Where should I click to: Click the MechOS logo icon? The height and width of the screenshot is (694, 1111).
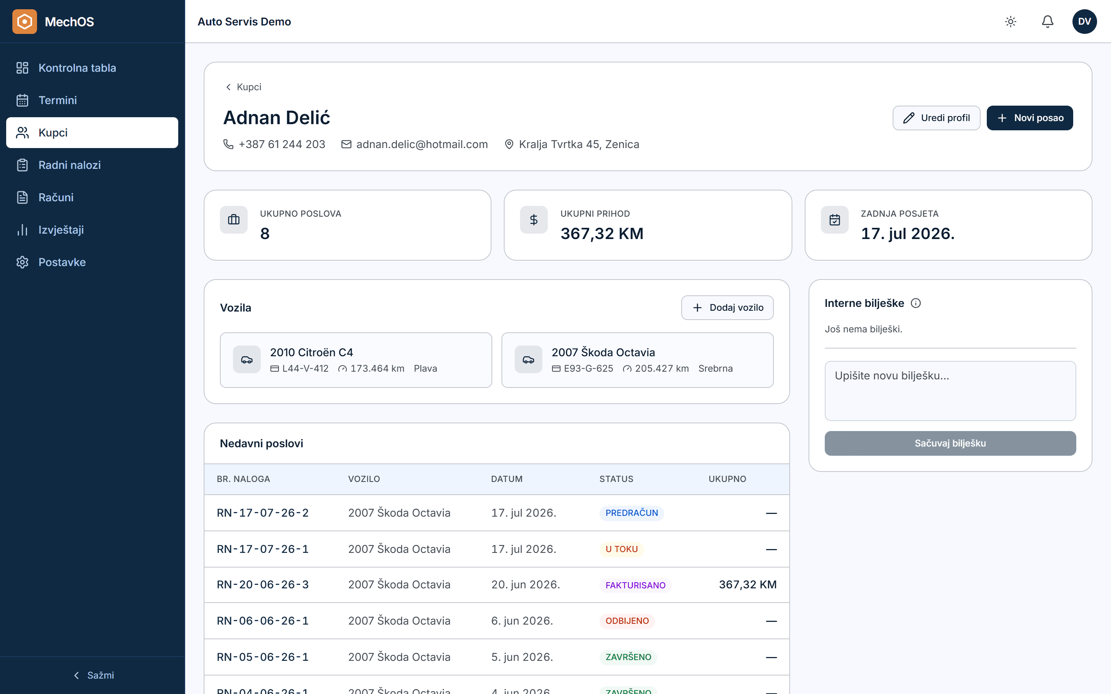pyautogui.click(x=24, y=22)
